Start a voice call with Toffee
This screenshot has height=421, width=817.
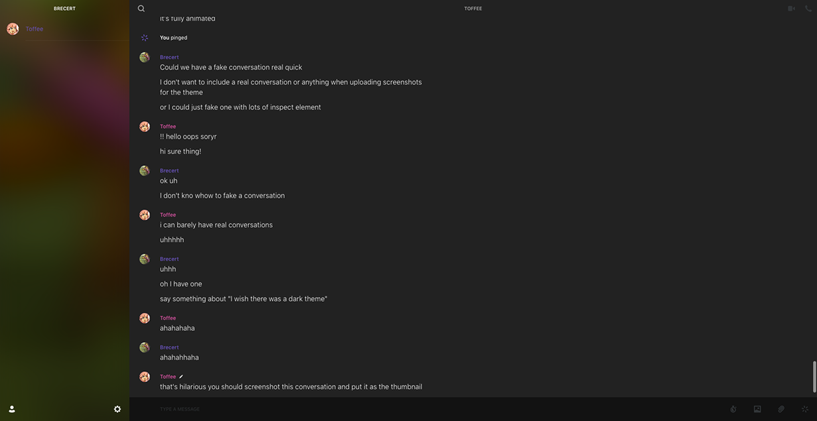[x=808, y=9]
